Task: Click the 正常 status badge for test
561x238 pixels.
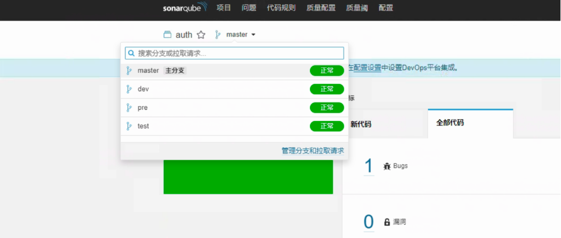Action: pos(327,126)
